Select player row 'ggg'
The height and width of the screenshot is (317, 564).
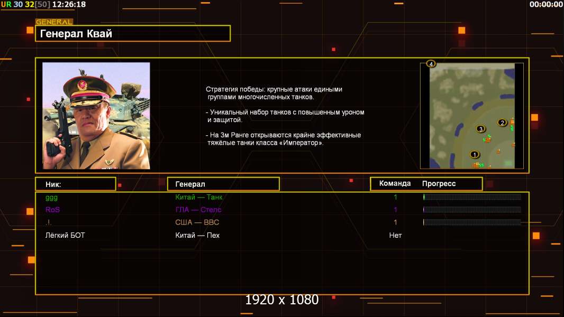[x=282, y=197]
